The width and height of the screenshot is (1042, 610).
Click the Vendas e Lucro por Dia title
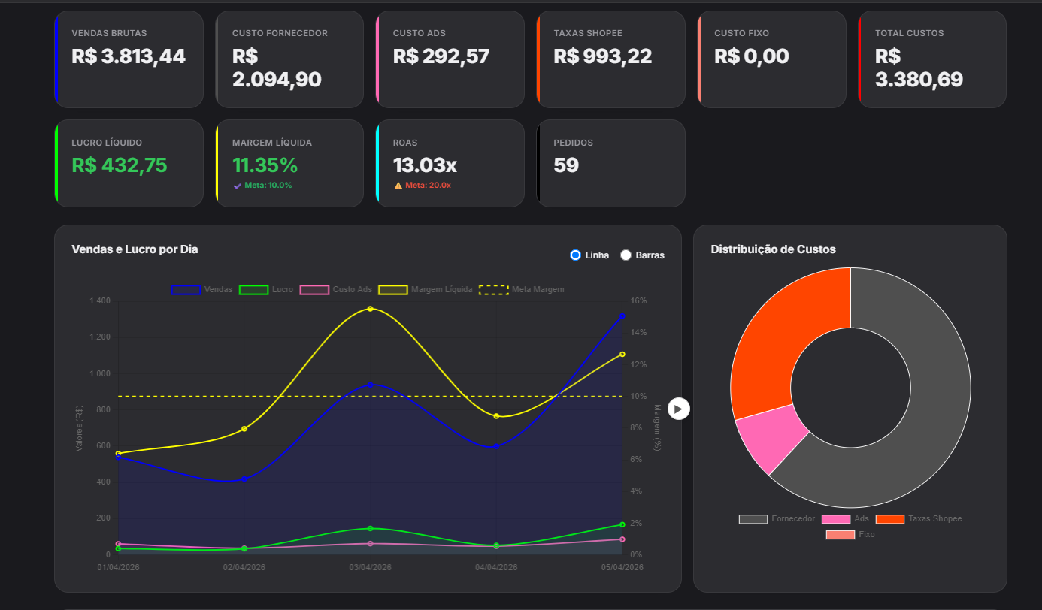(135, 249)
